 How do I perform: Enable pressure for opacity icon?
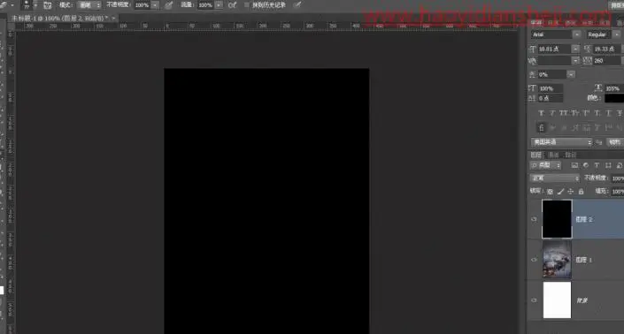(169, 5)
